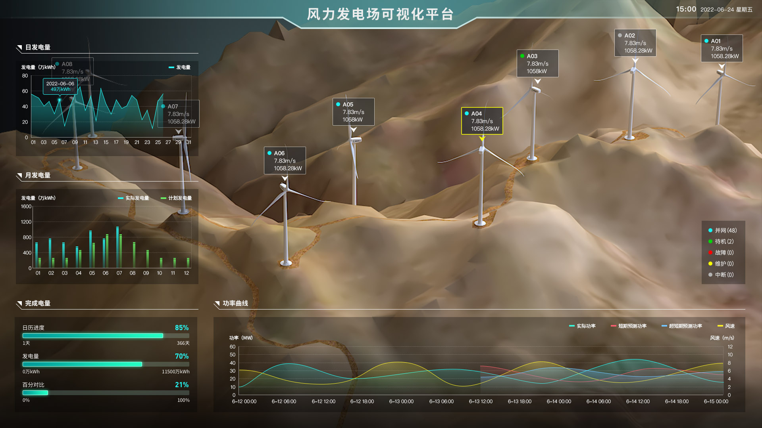Click the A01 turbine status indicator
The width and height of the screenshot is (762, 428).
(x=706, y=40)
